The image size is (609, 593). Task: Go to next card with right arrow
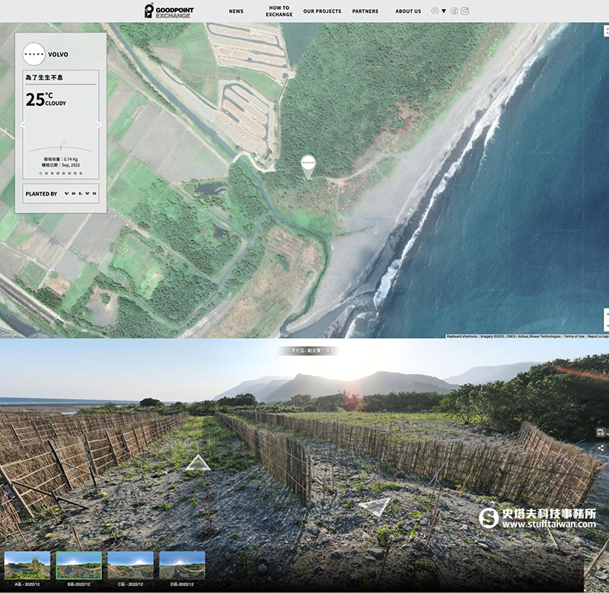tap(99, 125)
